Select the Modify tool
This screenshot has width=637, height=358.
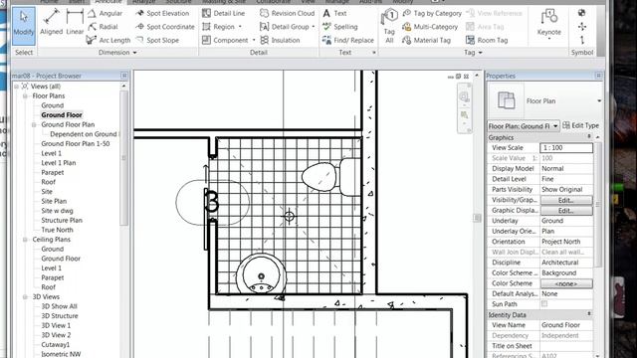(x=24, y=26)
